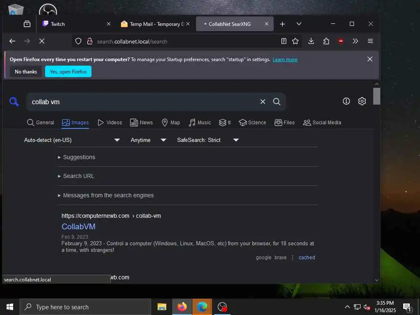The height and width of the screenshot is (315, 420).
Task: Open Microsoft Edge from taskbar
Action: pos(202,307)
